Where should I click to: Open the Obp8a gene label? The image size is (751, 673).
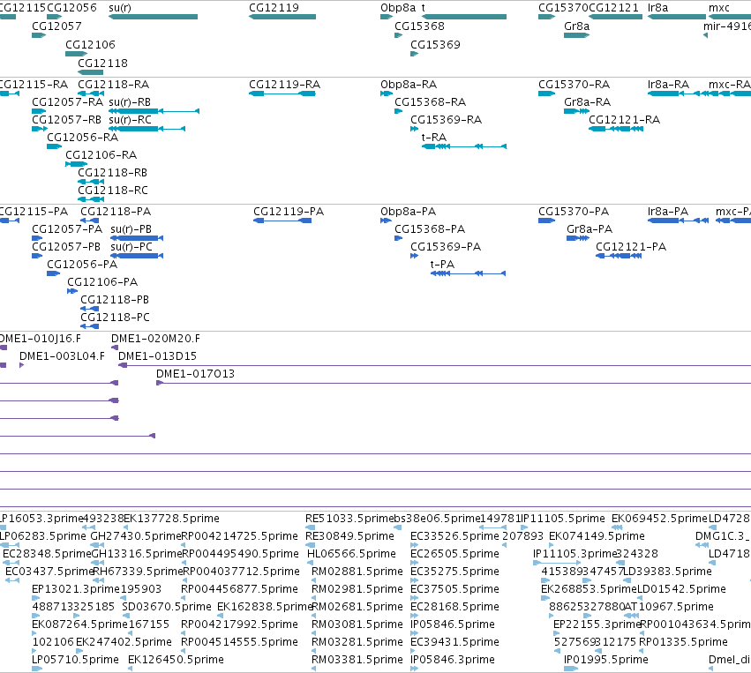point(398,8)
